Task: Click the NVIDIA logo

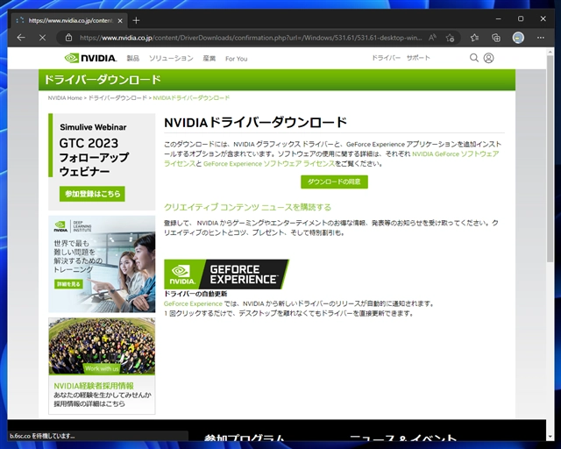Action: (90, 58)
